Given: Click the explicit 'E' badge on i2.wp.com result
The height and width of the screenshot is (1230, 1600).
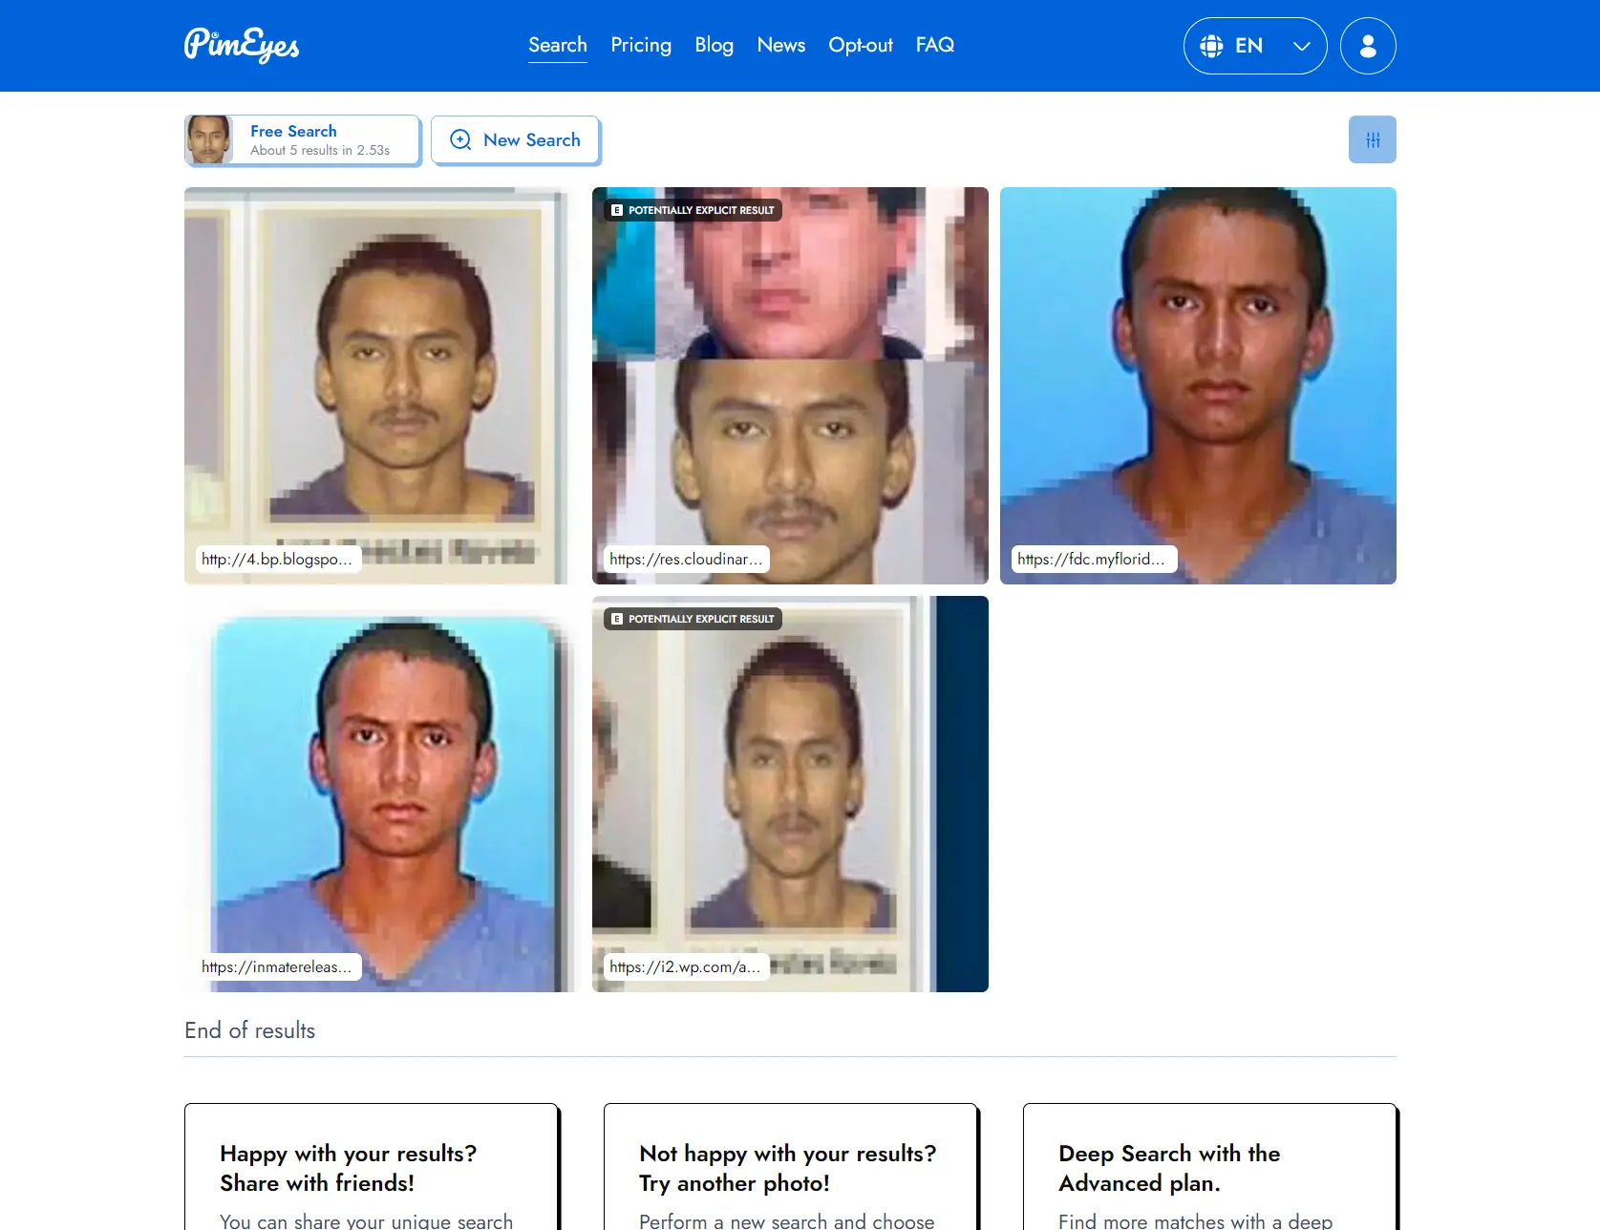Looking at the screenshot, I should coord(617,619).
